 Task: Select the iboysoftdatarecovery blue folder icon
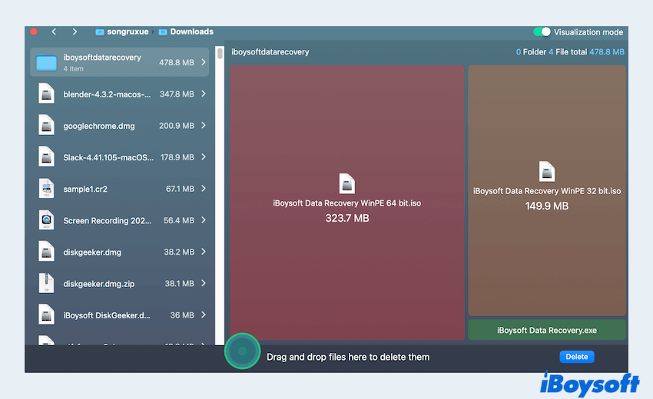click(x=46, y=62)
